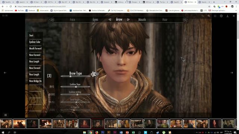This screenshot has width=239, height=134.
Task: Zoom out using the lightbox magnifier
Action: click(202, 16)
